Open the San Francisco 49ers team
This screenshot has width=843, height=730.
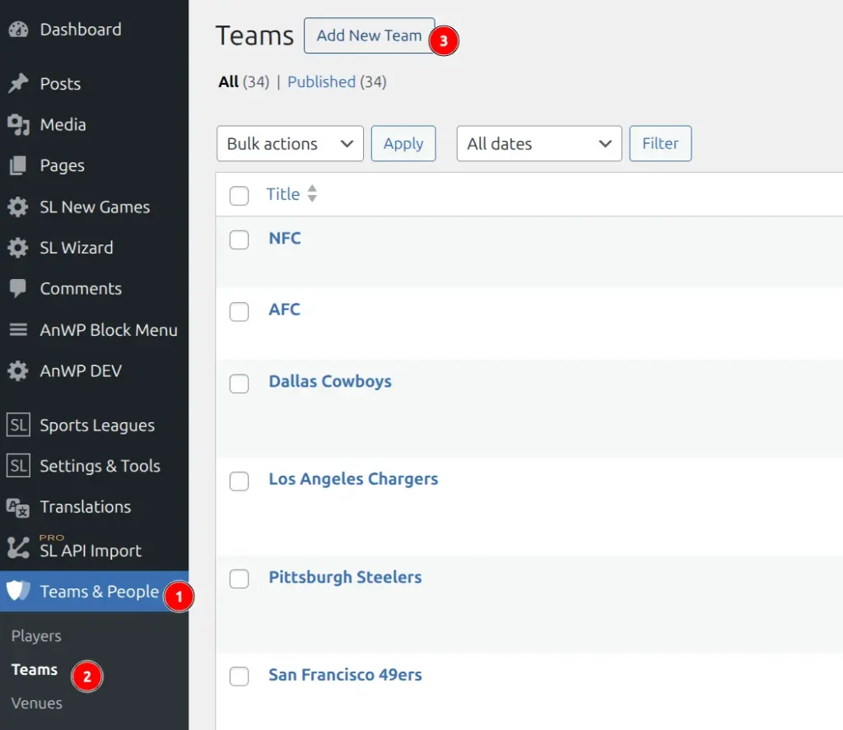coord(345,675)
